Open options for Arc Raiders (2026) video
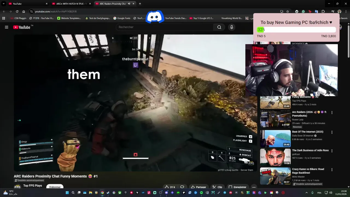This screenshot has width=350, height=197. click(332, 112)
